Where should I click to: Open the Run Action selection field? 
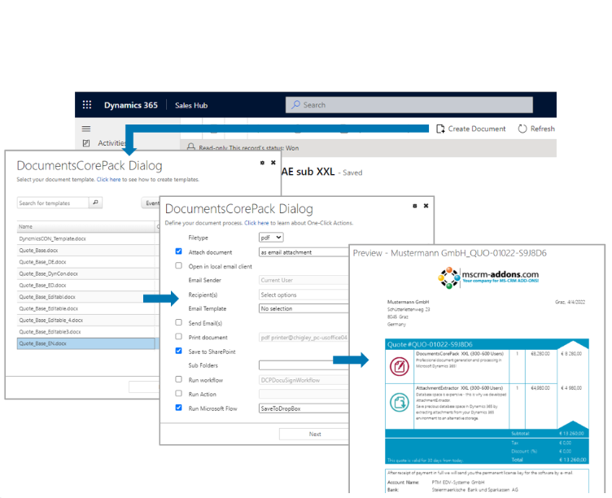tap(304, 394)
